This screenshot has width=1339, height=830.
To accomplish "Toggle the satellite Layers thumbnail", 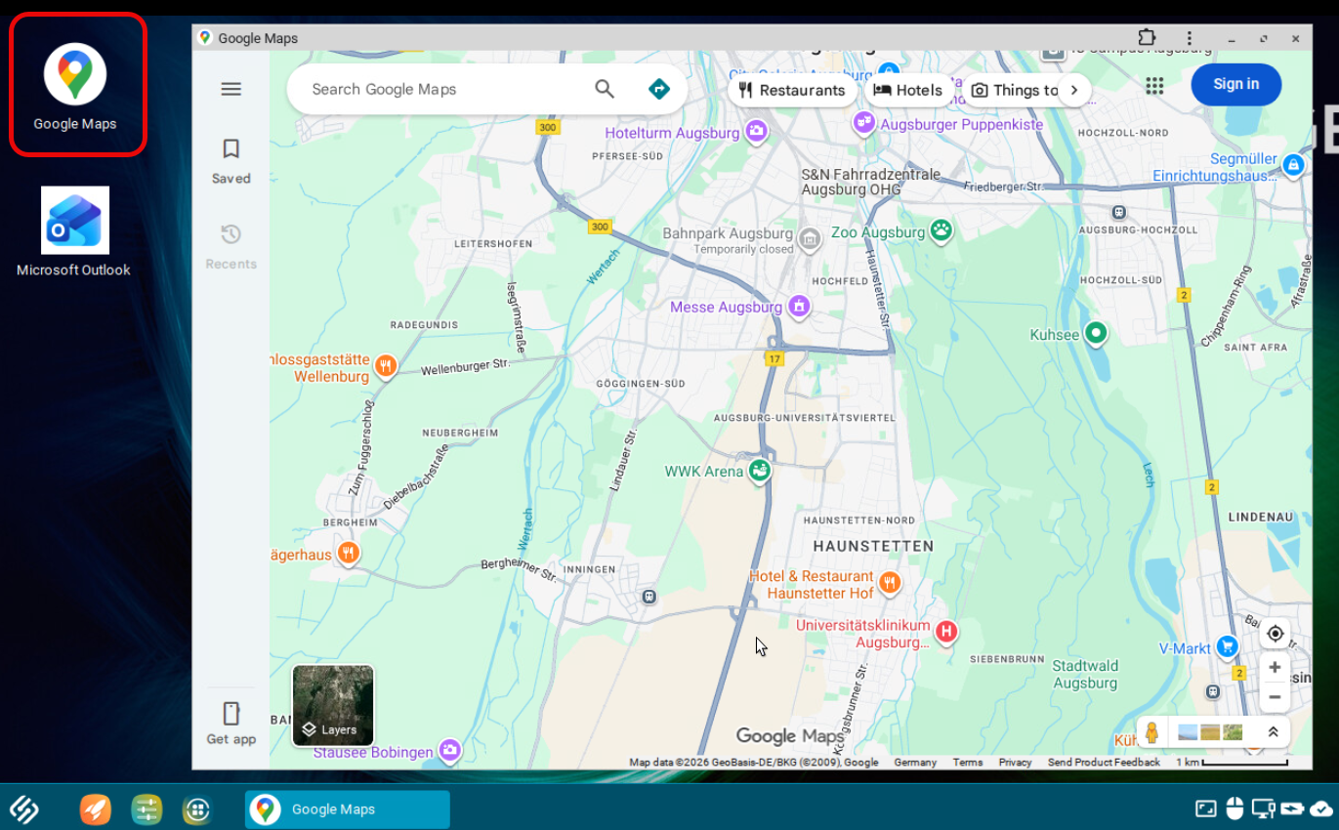I will 333,705.
